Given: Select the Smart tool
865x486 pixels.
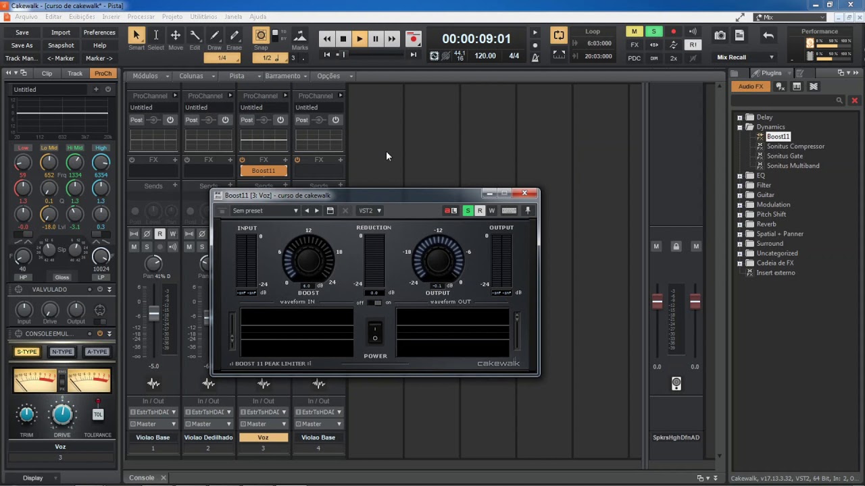Looking at the screenshot, I should [136, 38].
